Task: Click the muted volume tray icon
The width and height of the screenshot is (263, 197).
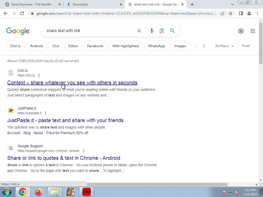Action: pos(237,192)
